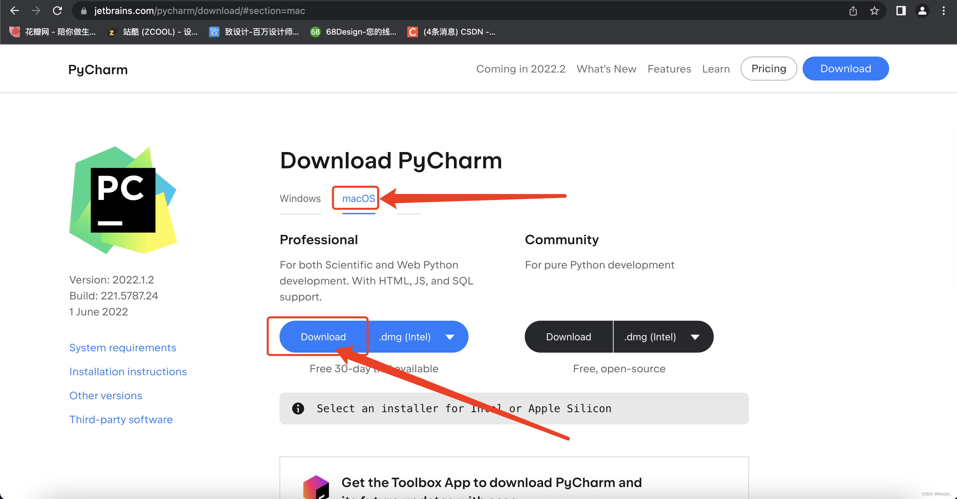Image resolution: width=957 pixels, height=499 pixels.
Task: Download PyCharm Professional edition
Action: pos(323,337)
